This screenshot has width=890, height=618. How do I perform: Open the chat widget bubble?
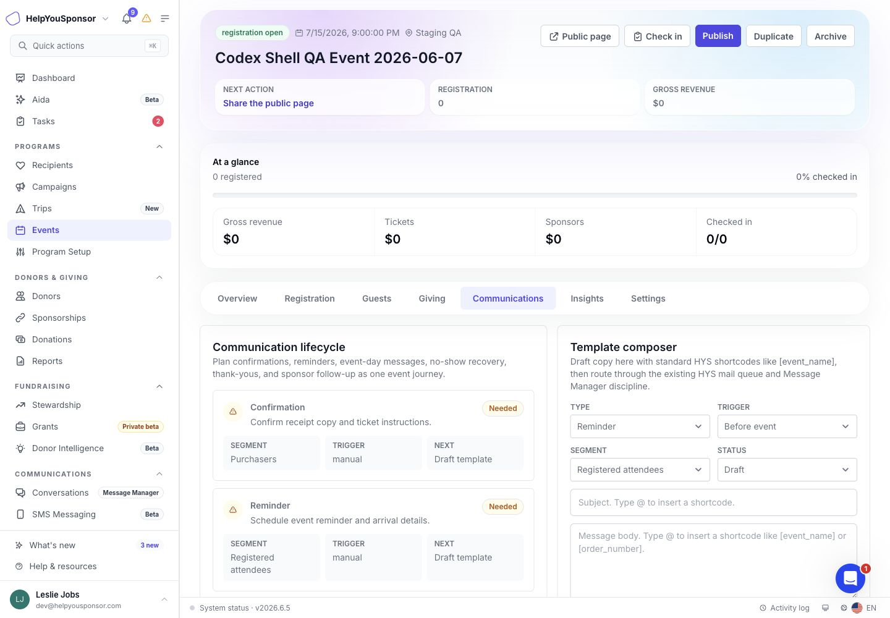pyautogui.click(x=850, y=578)
